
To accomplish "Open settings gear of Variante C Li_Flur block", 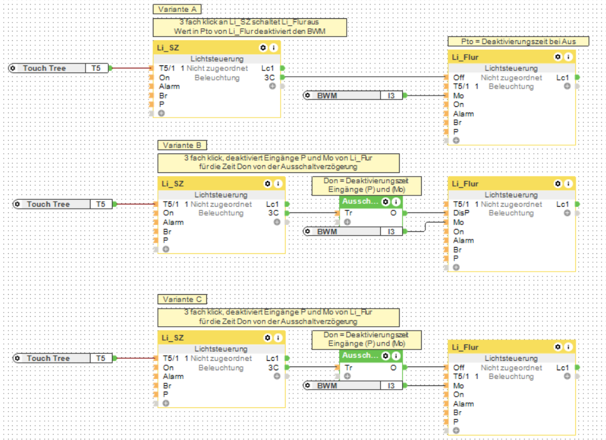I will tap(558, 347).
